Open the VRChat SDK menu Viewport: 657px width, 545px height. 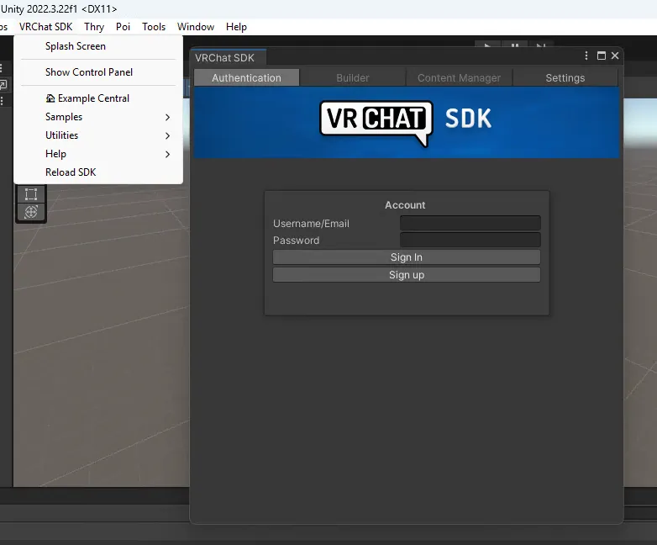45,27
